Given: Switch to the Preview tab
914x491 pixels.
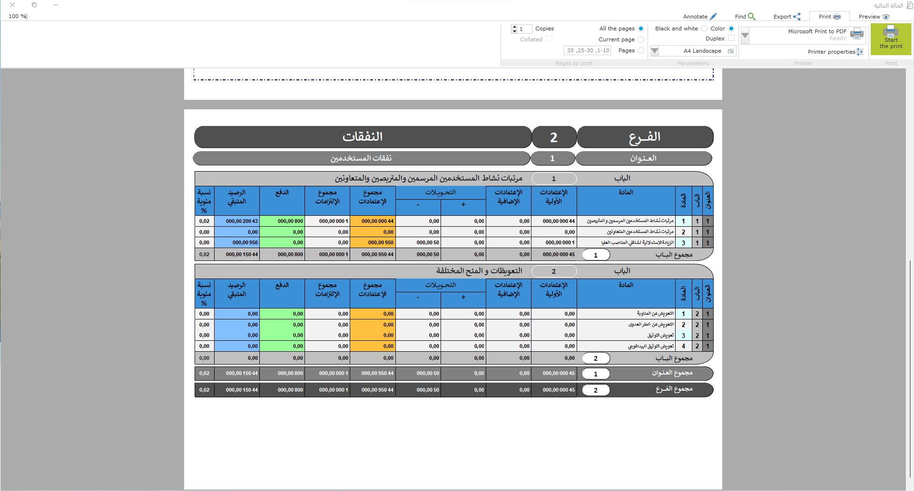Looking at the screenshot, I should [x=874, y=17].
